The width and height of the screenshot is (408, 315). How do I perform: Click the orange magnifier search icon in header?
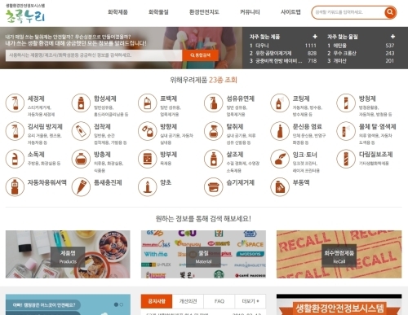tap(390, 12)
